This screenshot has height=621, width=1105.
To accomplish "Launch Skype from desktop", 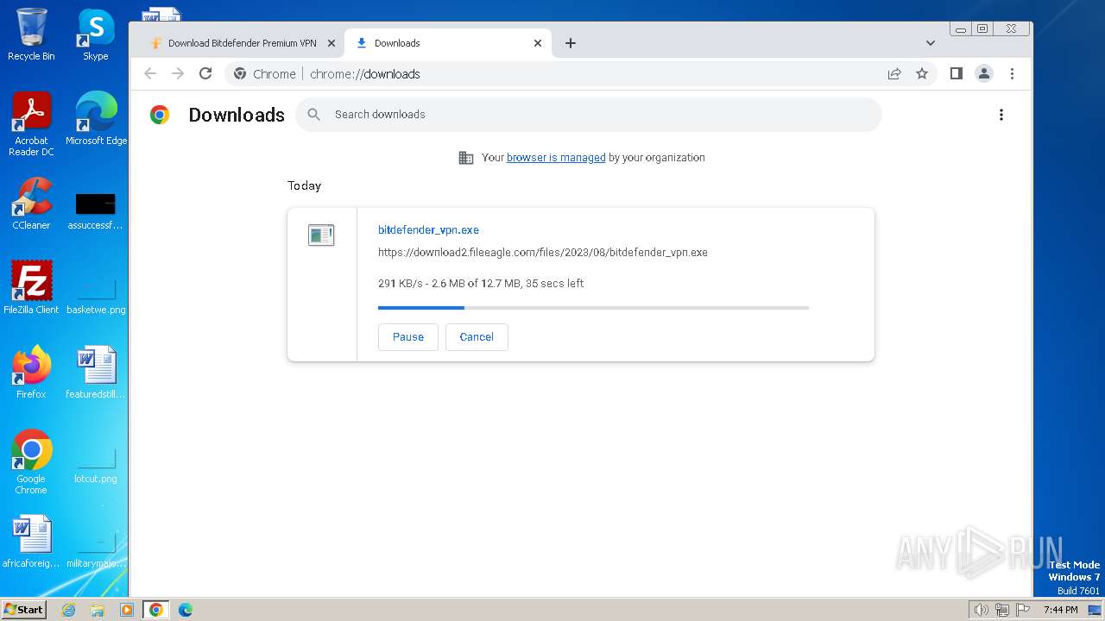I will coord(96,34).
